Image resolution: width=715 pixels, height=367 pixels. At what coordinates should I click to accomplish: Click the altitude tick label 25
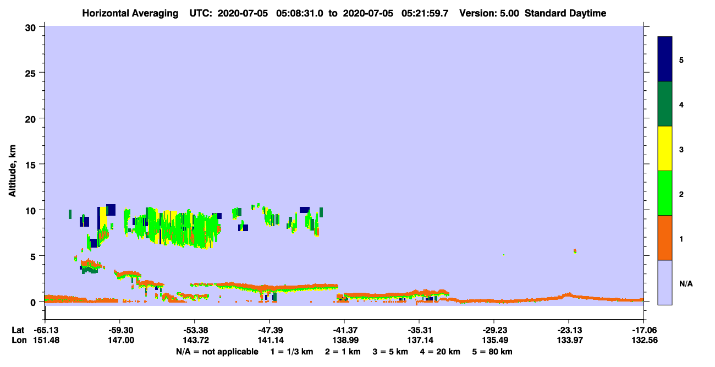(32, 73)
